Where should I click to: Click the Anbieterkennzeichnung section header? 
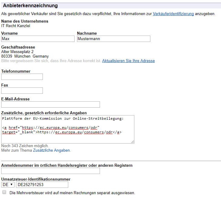tap(30, 6)
